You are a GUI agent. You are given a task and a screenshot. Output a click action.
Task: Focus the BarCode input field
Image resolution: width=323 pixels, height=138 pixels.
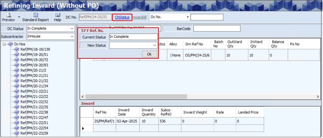(217, 28)
